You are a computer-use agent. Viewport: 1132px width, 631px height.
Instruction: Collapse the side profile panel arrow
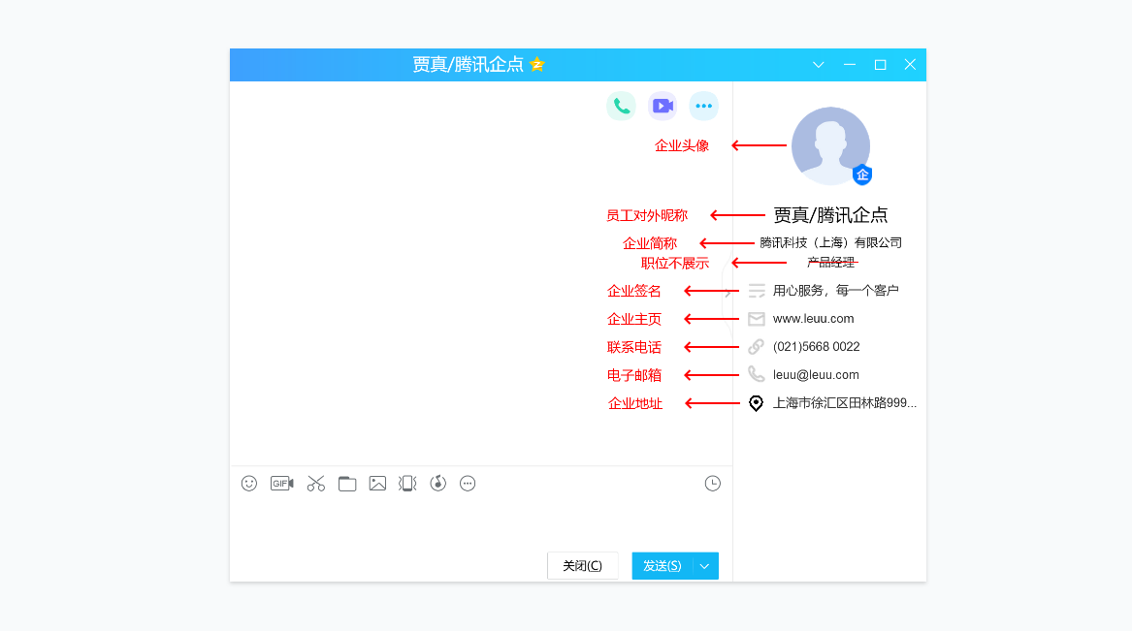(728, 294)
